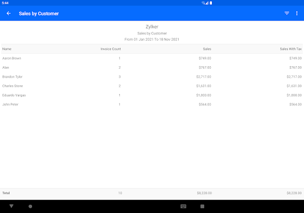Select the Brandon Tyler customer row
Image resolution: width=304 pixels, height=213 pixels.
pyautogui.click(x=152, y=77)
